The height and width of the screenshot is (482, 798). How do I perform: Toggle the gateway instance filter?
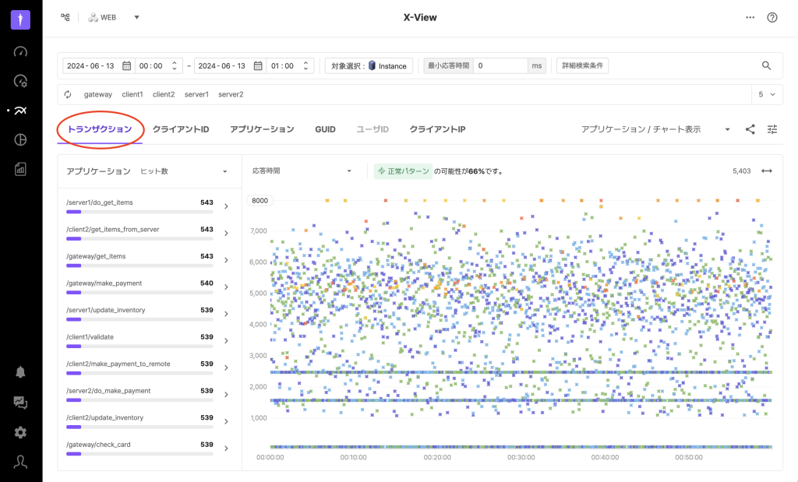click(x=98, y=94)
